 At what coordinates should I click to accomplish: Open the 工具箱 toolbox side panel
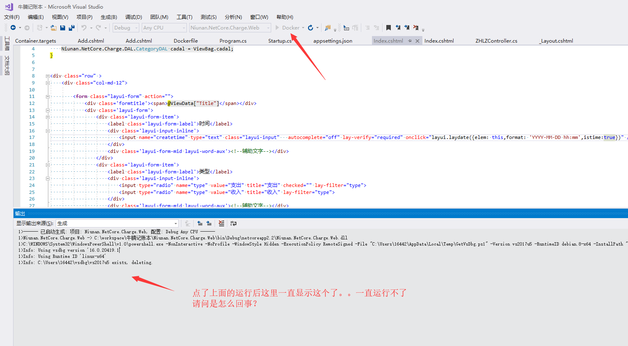click(7, 43)
